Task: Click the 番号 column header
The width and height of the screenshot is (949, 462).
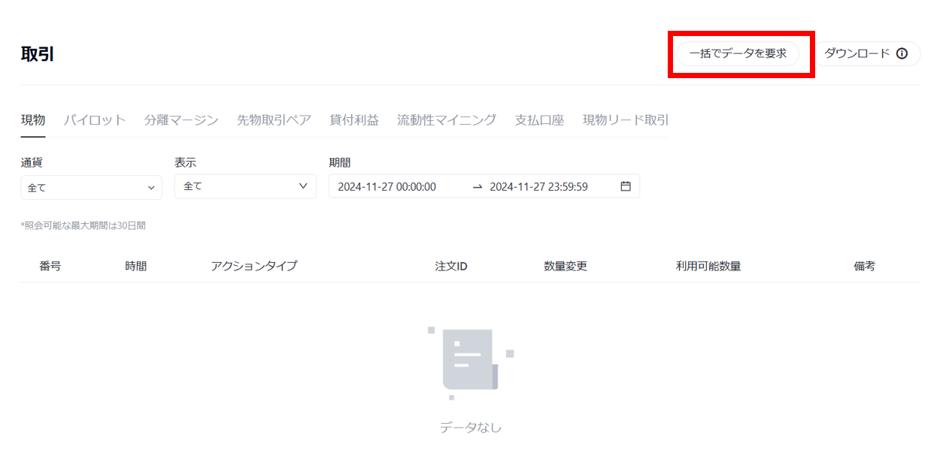Action: tap(50, 266)
